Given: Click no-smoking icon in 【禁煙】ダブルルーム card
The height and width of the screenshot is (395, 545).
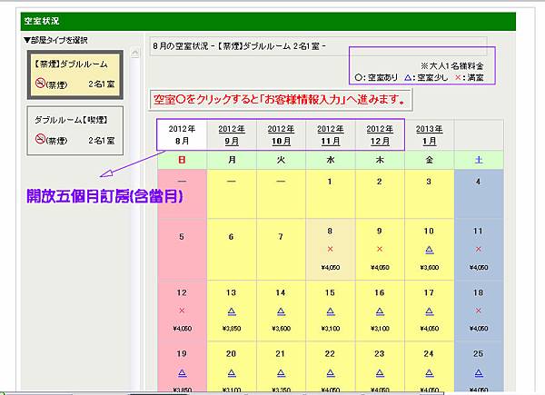Looking at the screenshot, I should [x=40, y=83].
